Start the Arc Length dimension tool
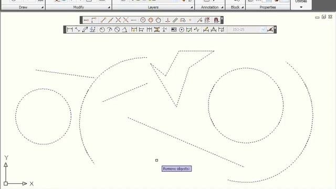The image size is (336, 189). click(x=85, y=29)
